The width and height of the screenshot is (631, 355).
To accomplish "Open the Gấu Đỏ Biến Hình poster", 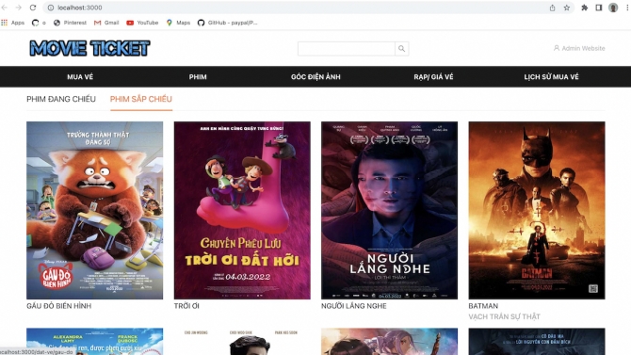I will pos(94,210).
